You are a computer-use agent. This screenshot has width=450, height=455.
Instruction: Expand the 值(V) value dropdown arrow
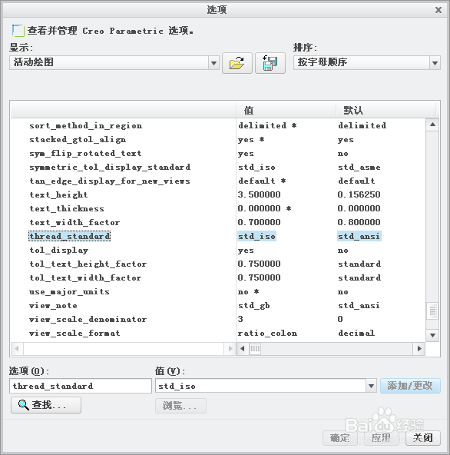[x=371, y=386]
